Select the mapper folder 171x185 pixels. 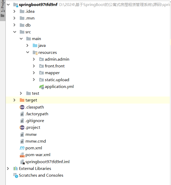[x=52, y=73]
